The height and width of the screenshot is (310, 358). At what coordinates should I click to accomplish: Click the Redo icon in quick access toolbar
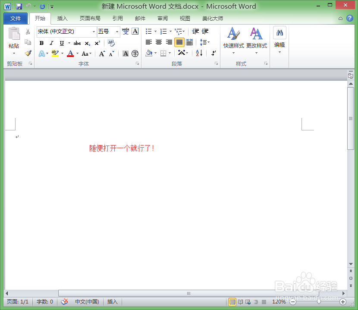[x=42, y=6]
